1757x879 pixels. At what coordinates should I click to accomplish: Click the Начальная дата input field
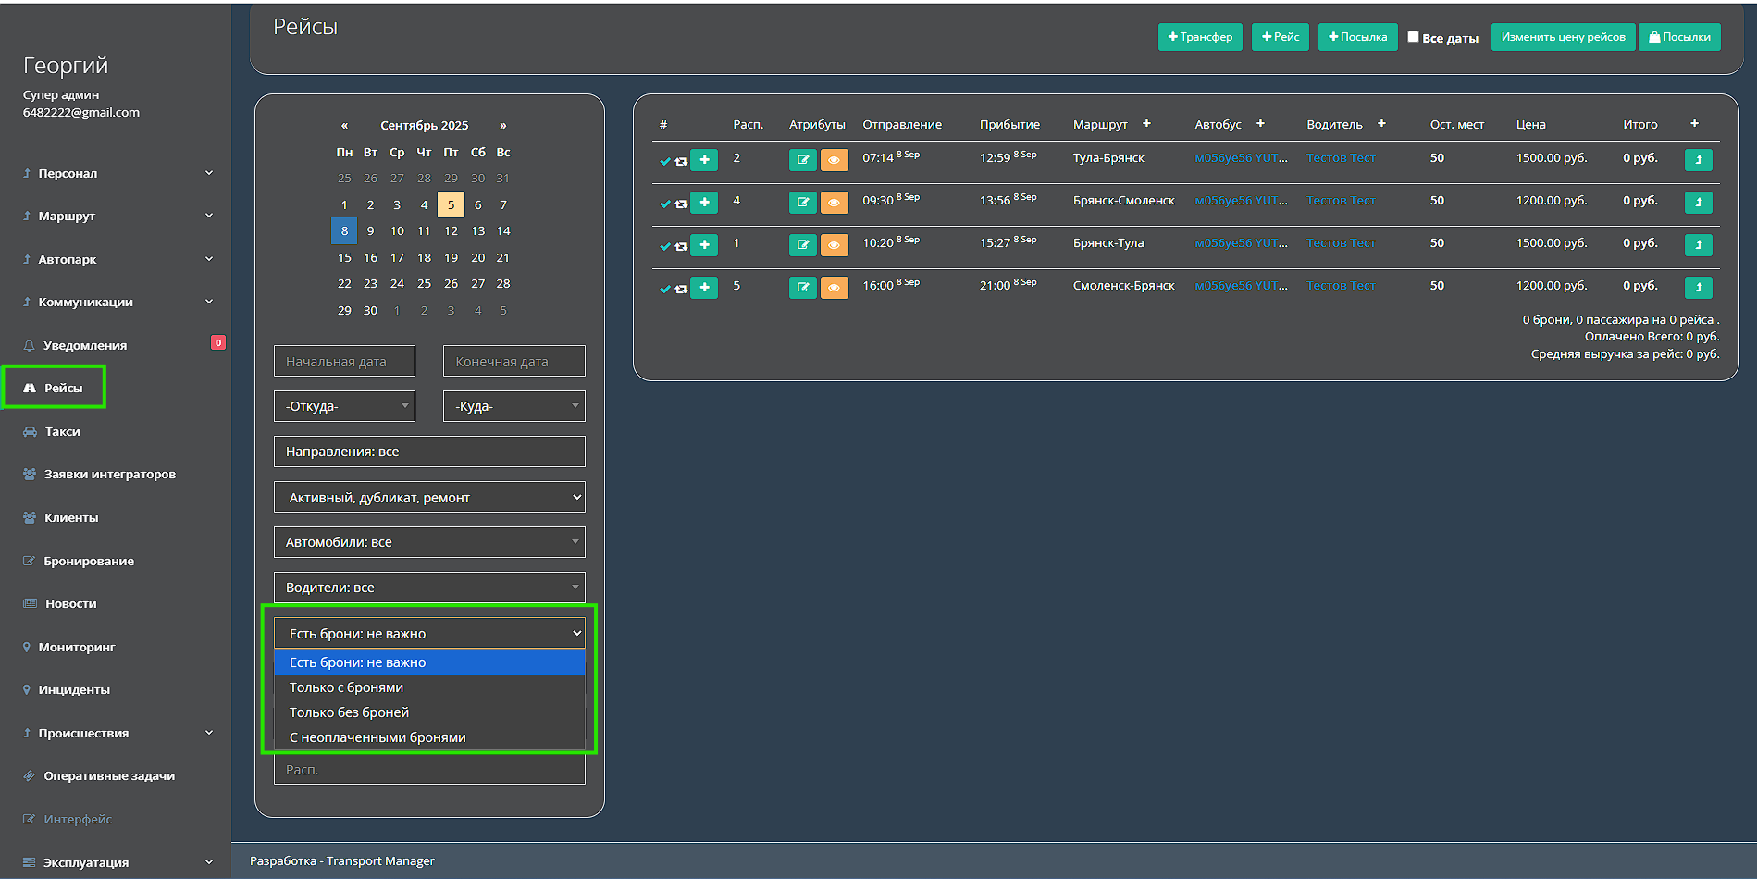pos(344,362)
